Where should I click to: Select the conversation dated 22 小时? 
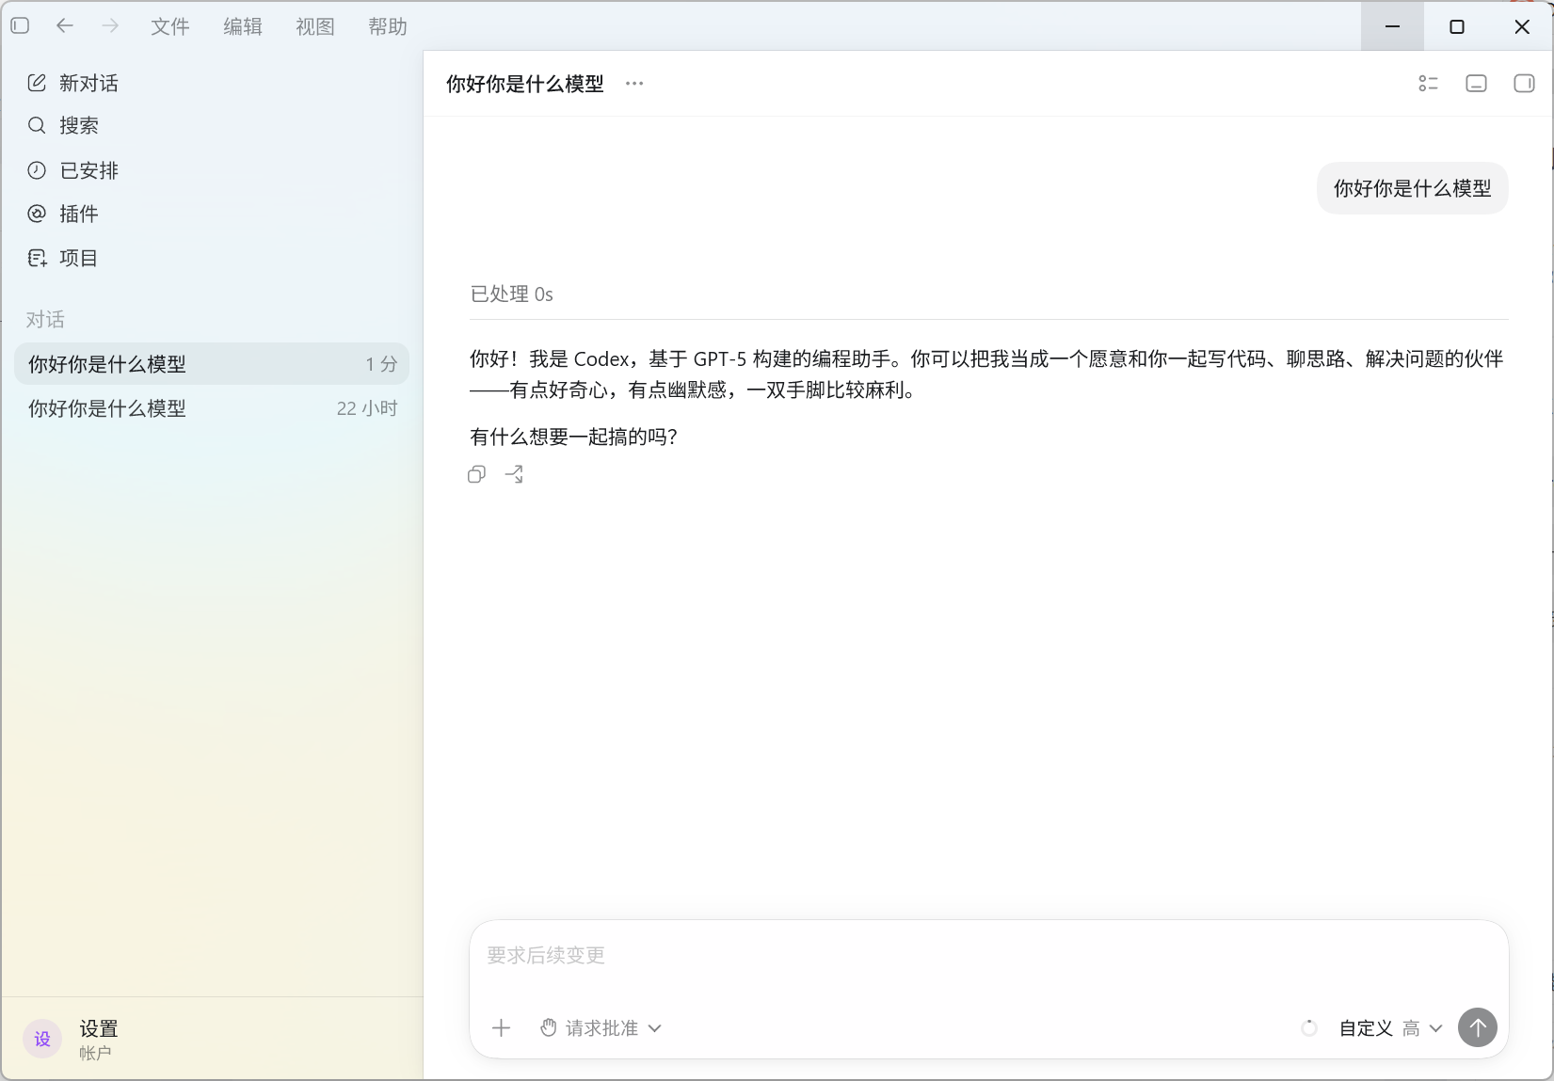[212, 408]
